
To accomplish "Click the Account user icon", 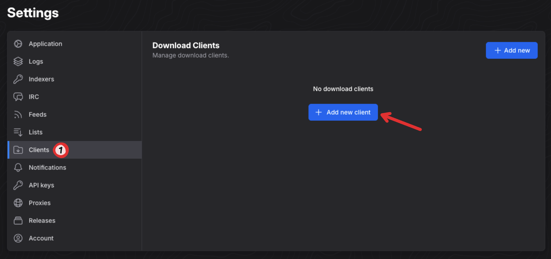I will tap(18, 238).
